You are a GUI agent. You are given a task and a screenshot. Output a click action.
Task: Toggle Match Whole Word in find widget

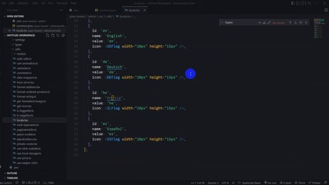click(x=264, y=23)
